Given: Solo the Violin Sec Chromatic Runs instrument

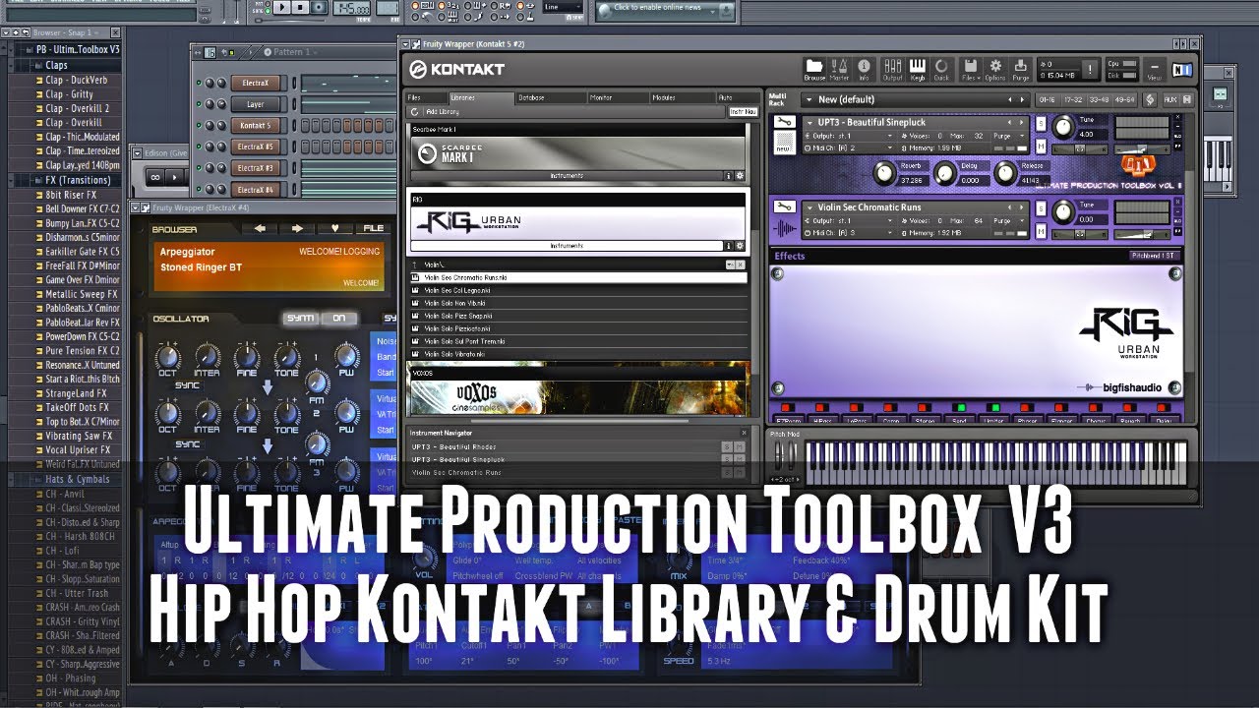Looking at the screenshot, I should click(x=1041, y=207).
